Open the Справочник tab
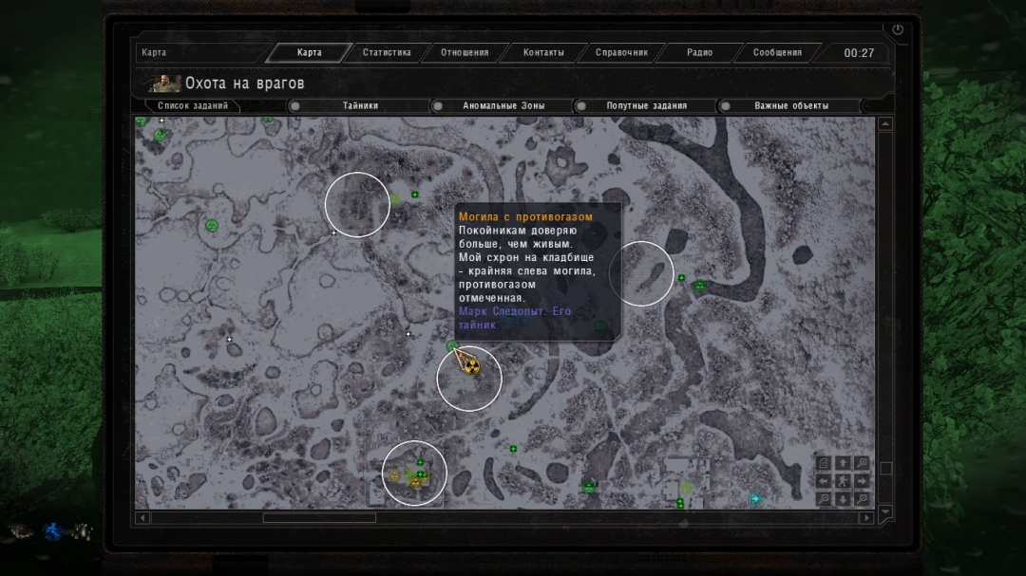 click(621, 52)
